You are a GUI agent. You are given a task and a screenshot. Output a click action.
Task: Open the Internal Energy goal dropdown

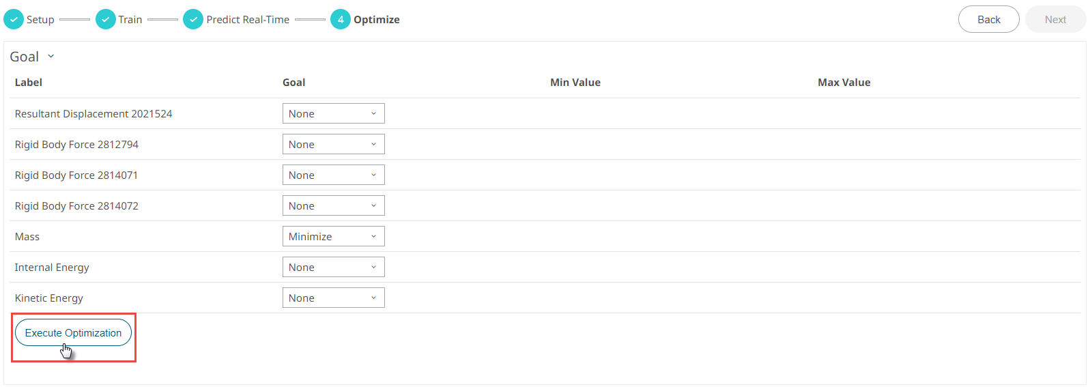click(x=333, y=268)
